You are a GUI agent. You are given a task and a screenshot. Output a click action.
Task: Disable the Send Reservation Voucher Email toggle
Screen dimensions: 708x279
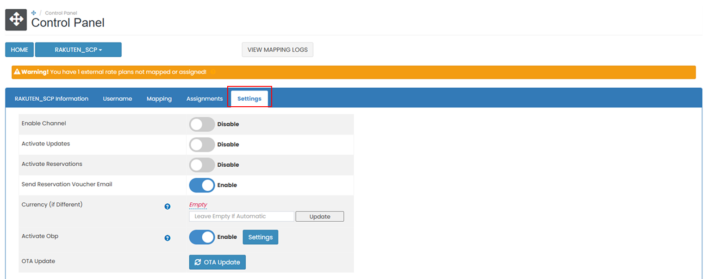pyautogui.click(x=202, y=185)
